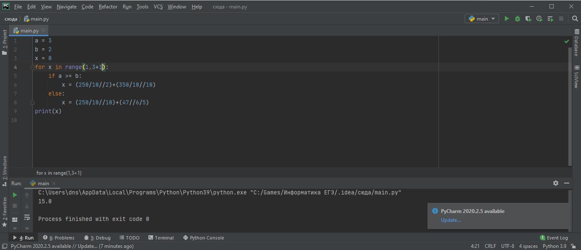This screenshot has height=250, width=581.
Task: Open the main run configuration dropdown
Action: 482,19
